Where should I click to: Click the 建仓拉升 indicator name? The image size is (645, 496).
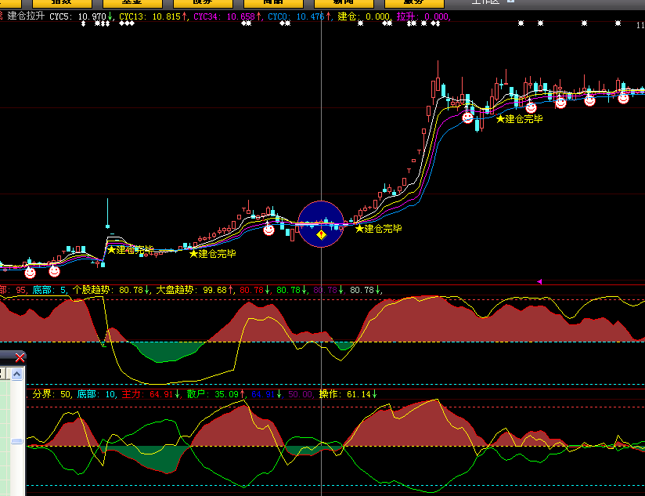tap(26, 16)
